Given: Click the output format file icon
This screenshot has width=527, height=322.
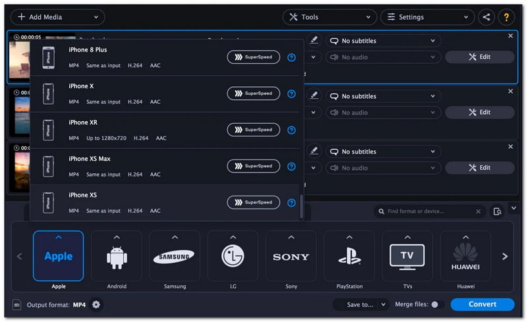Looking at the screenshot, I should 16,305.
